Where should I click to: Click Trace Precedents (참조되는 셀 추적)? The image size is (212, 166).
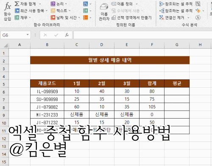tap(176, 4)
